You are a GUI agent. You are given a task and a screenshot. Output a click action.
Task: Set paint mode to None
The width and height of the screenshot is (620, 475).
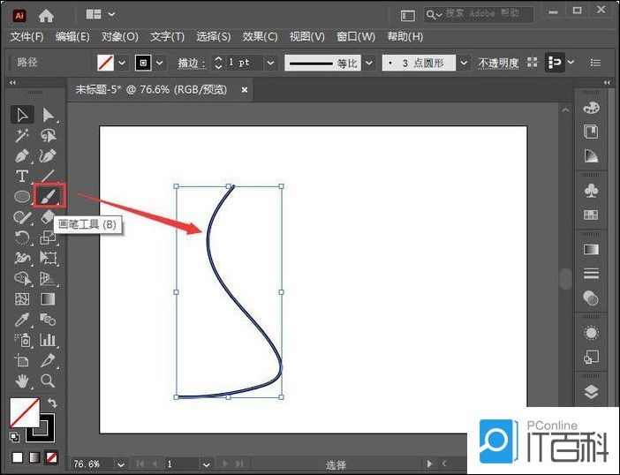pyautogui.click(x=51, y=457)
